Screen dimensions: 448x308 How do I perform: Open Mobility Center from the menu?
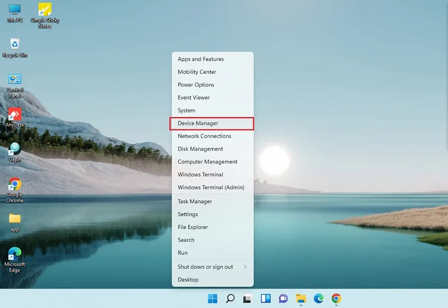213,72
